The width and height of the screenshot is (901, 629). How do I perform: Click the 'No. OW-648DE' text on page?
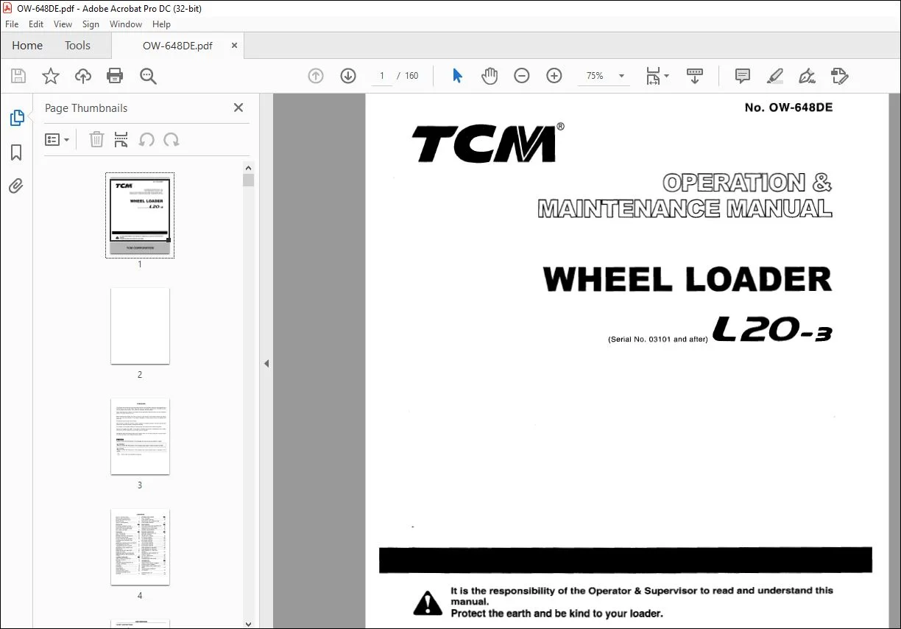click(788, 108)
